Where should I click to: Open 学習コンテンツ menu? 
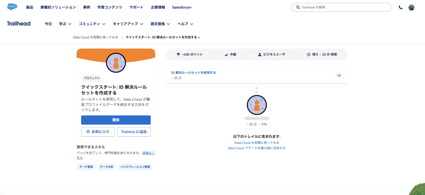point(110,7)
